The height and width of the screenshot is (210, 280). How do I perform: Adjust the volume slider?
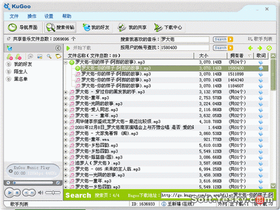[53, 193]
